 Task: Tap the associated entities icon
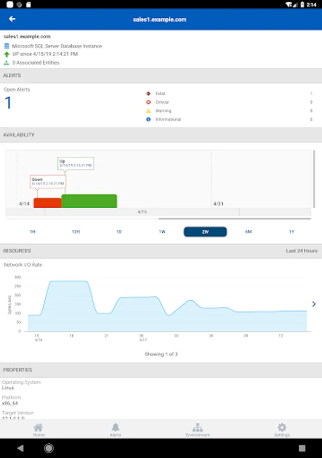7,63
